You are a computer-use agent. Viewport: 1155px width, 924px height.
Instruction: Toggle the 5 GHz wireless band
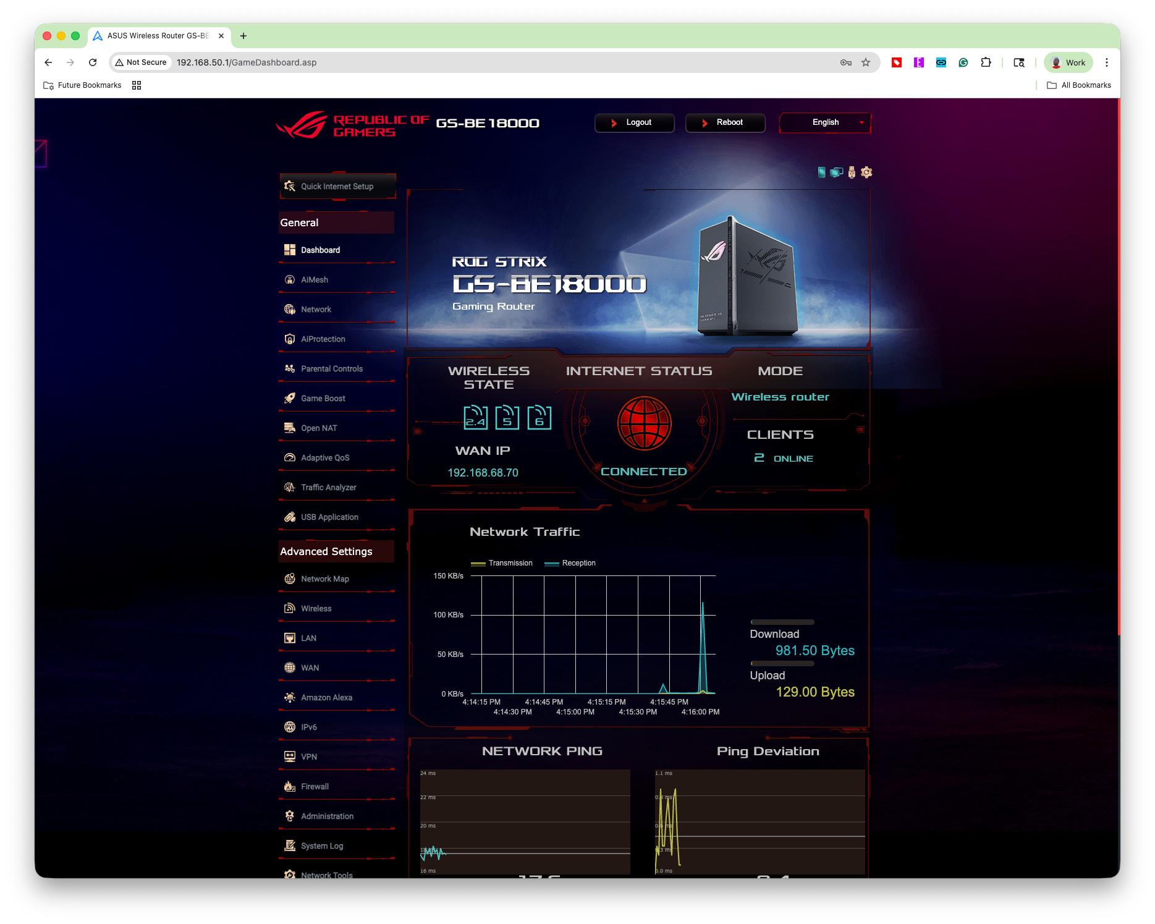[x=507, y=417]
